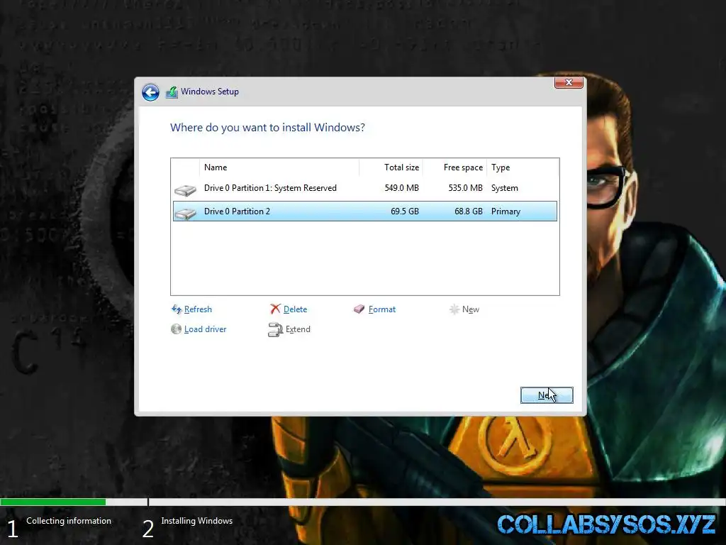The height and width of the screenshot is (545, 726).
Task: Click the Installing Windows step label
Action: [197, 521]
